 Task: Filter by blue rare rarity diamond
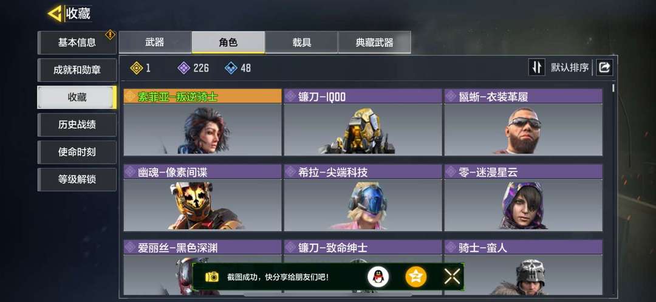[231, 68]
